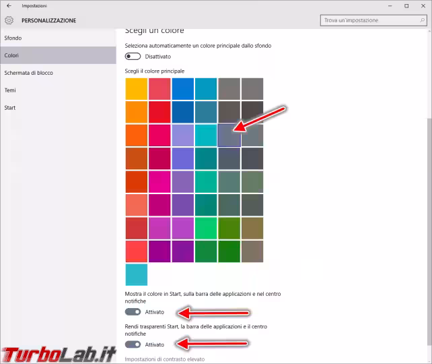The height and width of the screenshot is (364, 432).
Task: Pick the hot pink swatch in fifth row
Action: (x=159, y=181)
